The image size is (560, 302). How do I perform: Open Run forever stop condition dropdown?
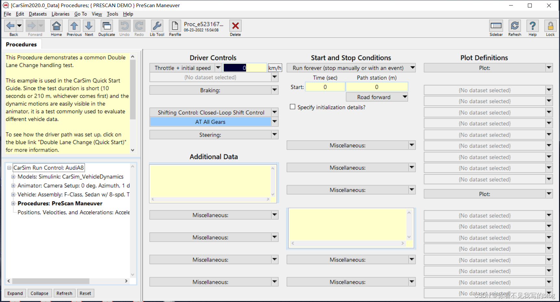point(412,68)
